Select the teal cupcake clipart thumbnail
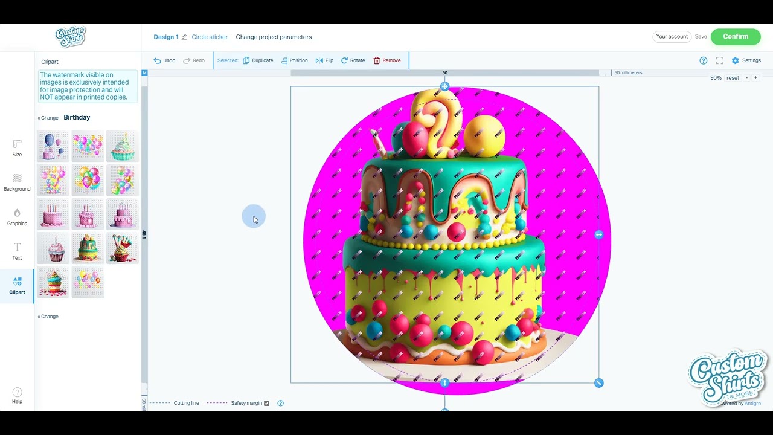 pos(123,146)
